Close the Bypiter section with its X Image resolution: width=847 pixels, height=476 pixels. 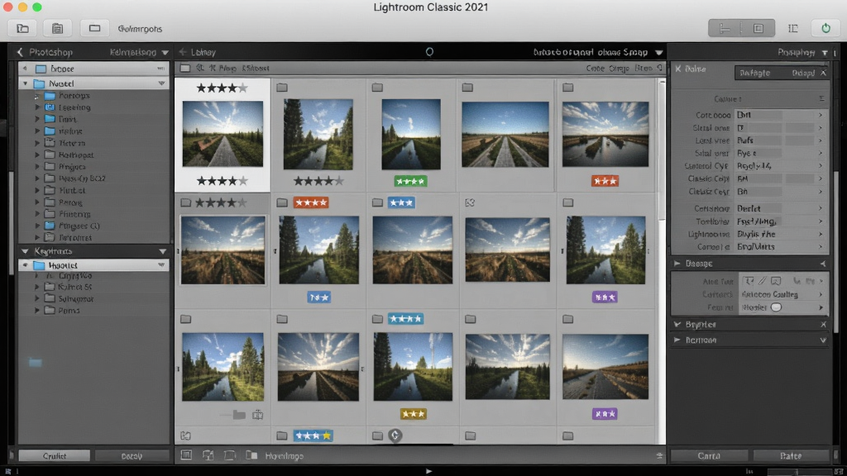tap(823, 324)
